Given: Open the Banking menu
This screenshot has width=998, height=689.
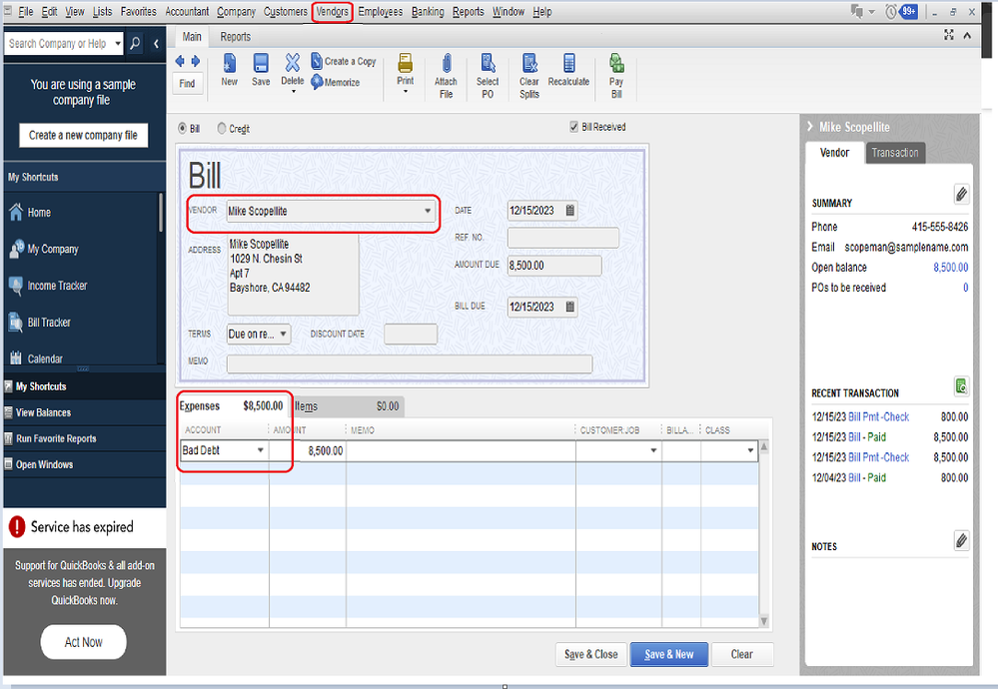Looking at the screenshot, I should pos(428,11).
